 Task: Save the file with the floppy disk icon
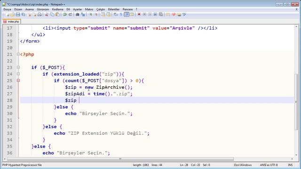[18, 15]
